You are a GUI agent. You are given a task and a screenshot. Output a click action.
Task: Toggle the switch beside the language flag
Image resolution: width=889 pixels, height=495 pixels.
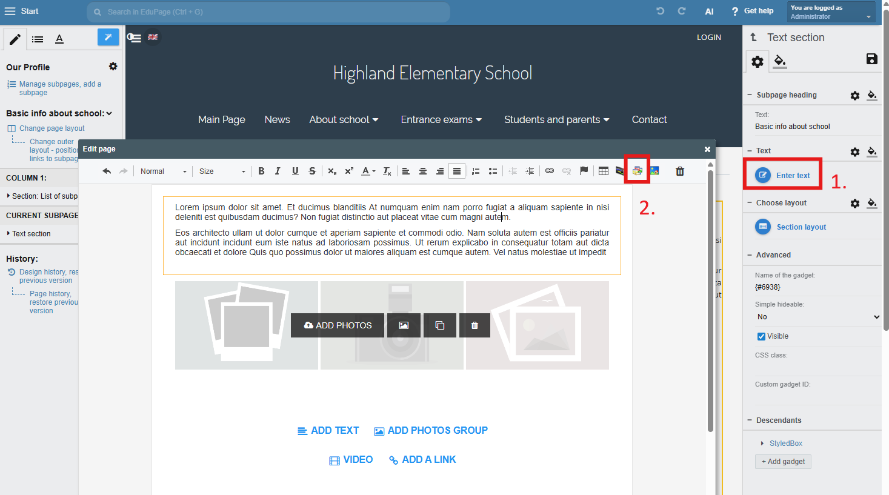pyautogui.click(x=134, y=38)
